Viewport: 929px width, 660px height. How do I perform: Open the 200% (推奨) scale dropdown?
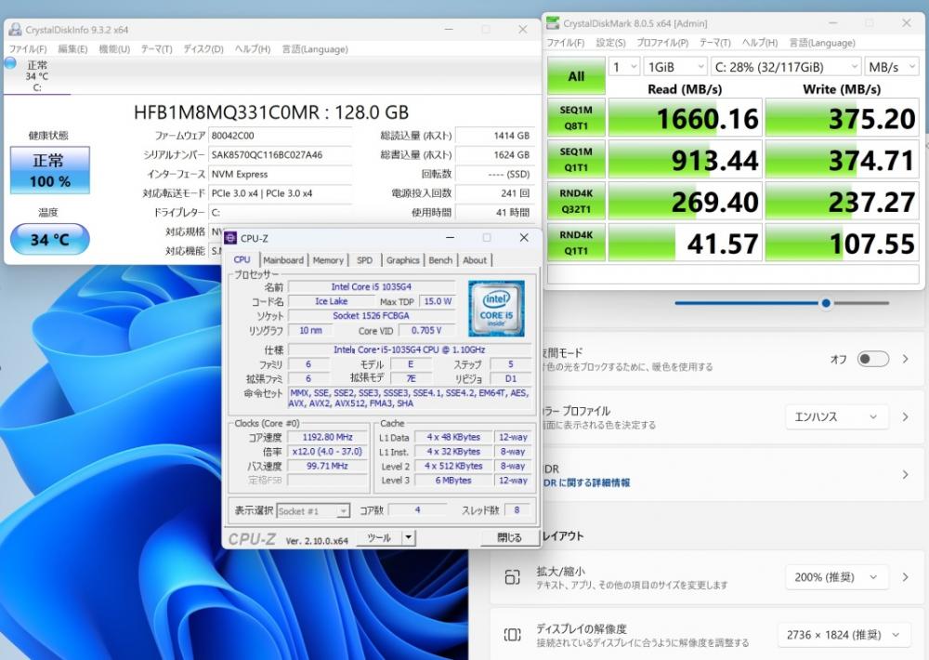click(837, 577)
